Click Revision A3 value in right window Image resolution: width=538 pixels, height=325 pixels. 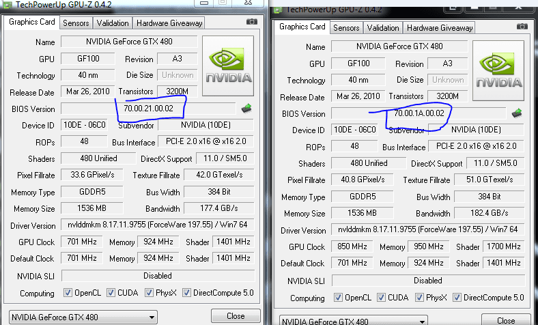[447, 63]
